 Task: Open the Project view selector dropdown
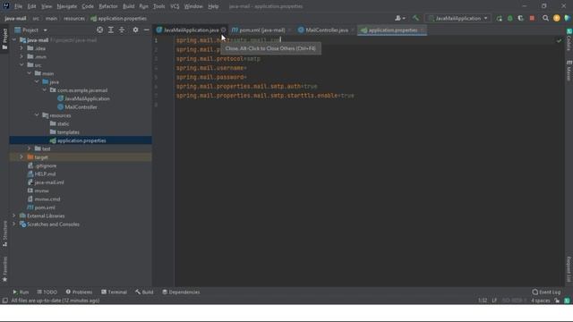[x=31, y=30]
